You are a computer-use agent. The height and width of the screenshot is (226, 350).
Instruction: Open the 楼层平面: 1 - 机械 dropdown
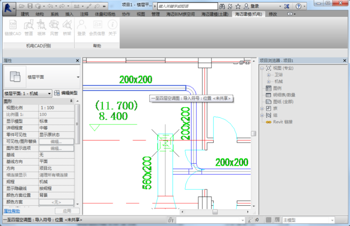click(28, 93)
